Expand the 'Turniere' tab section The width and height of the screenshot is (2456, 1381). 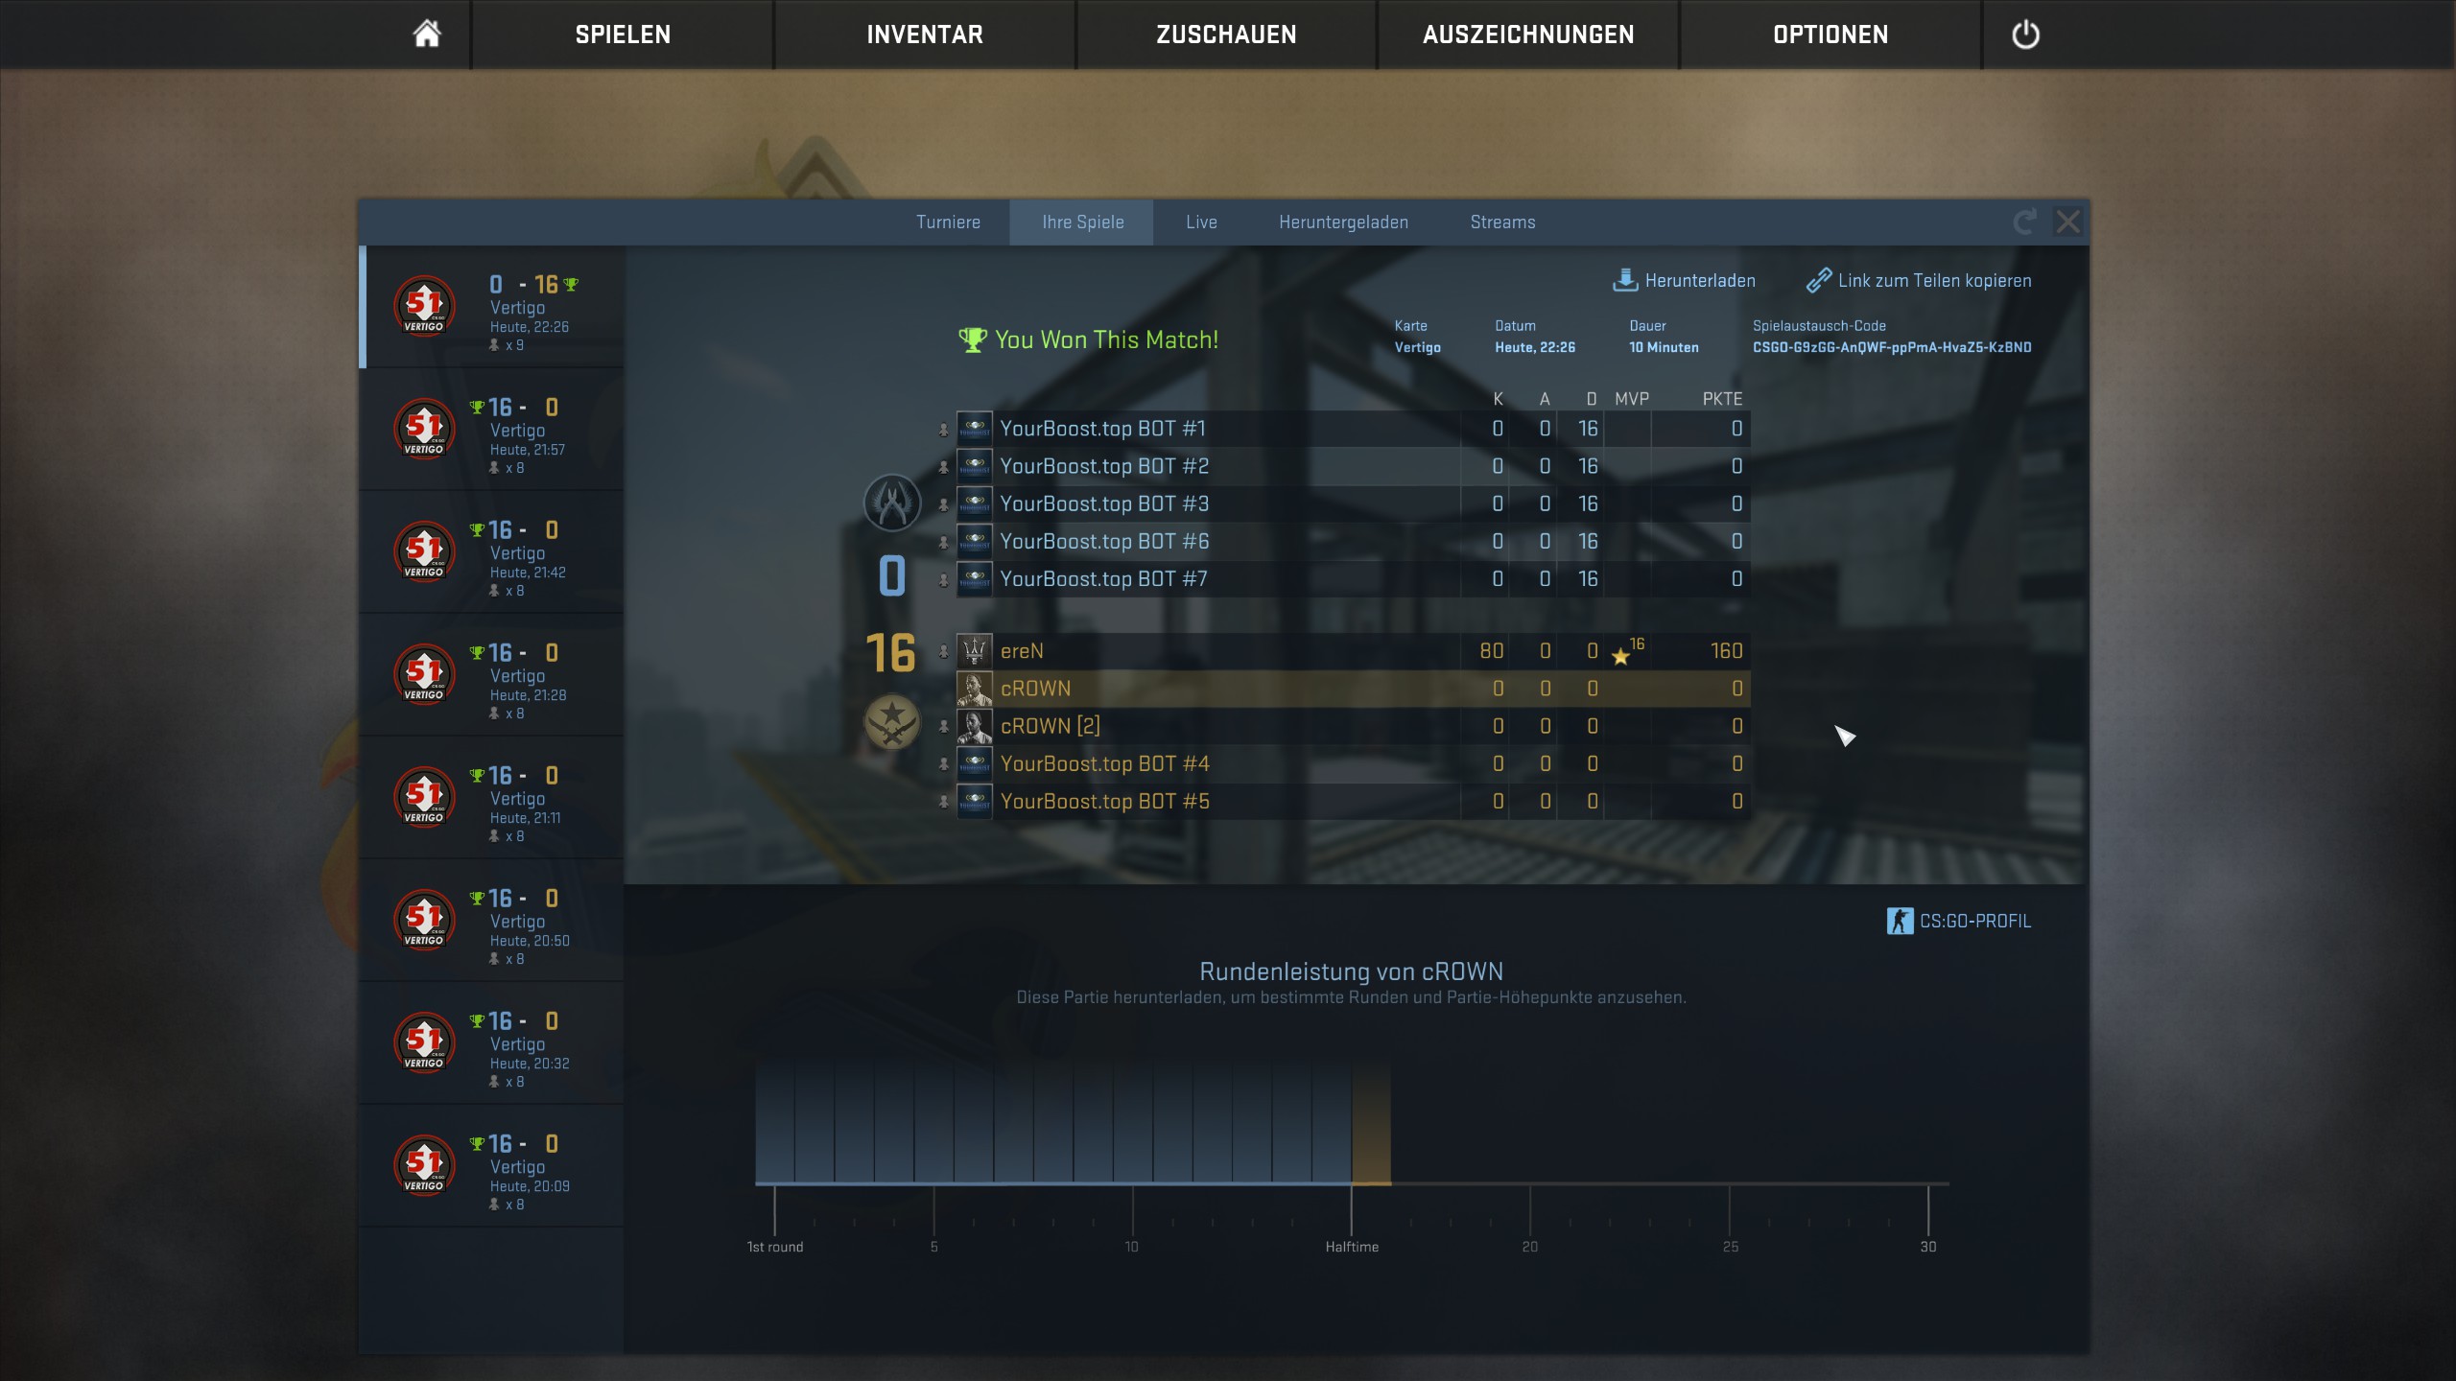click(946, 221)
